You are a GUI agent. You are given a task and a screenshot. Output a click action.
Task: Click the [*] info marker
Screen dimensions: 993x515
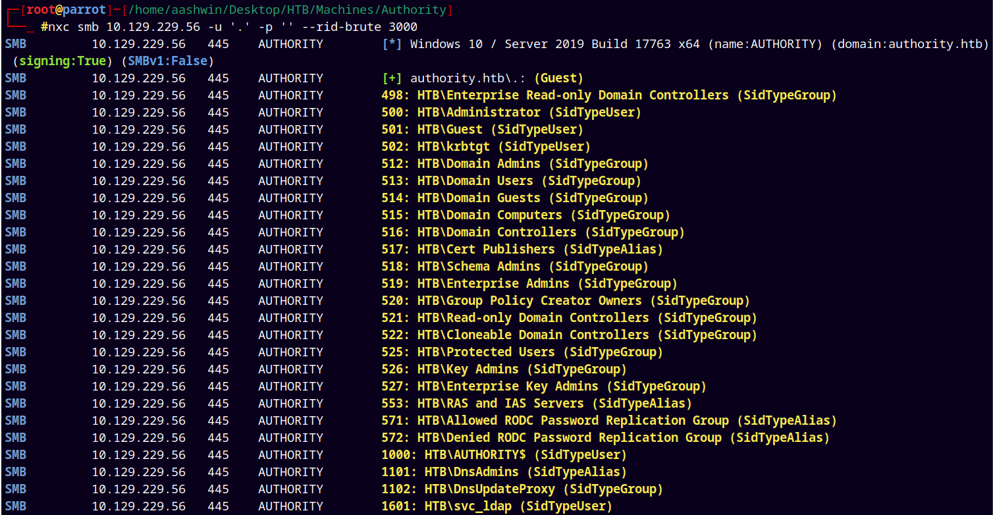[x=392, y=44]
